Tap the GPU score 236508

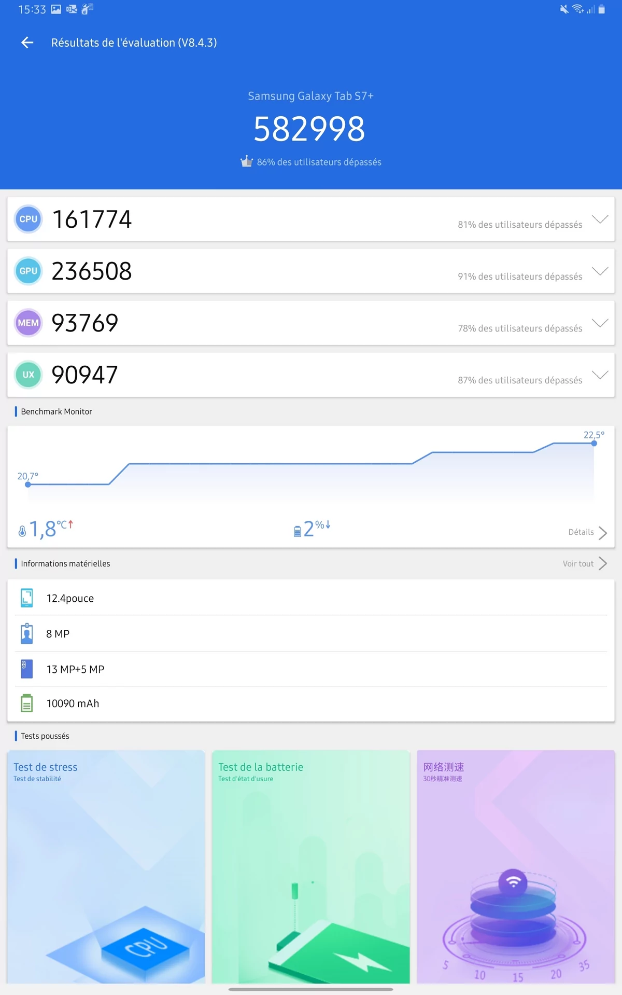tap(92, 271)
